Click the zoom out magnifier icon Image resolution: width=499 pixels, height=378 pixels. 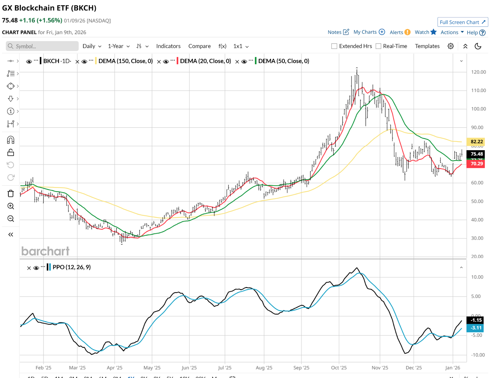click(11, 218)
